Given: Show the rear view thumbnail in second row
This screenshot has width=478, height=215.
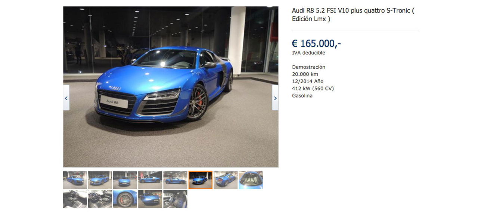Looking at the screenshot, I should (x=150, y=199).
